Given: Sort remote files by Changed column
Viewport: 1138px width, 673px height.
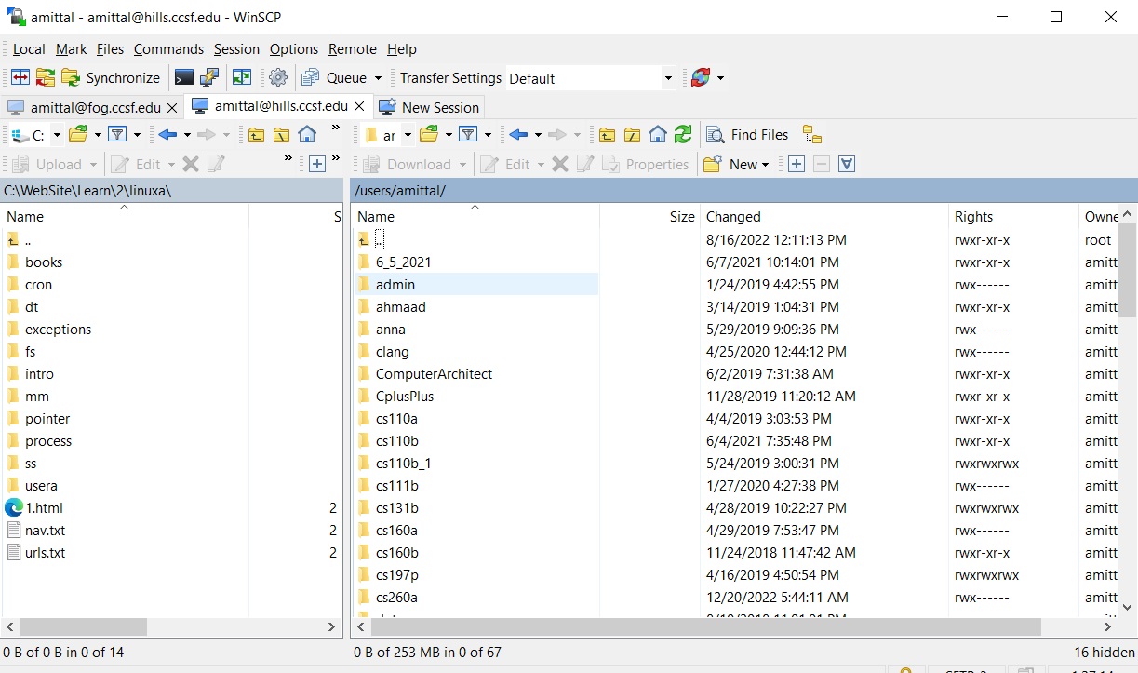Looking at the screenshot, I should pos(733,217).
